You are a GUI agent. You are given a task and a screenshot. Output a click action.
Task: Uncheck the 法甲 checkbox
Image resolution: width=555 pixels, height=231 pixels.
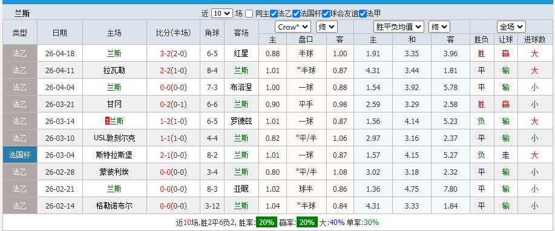(363, 14)
